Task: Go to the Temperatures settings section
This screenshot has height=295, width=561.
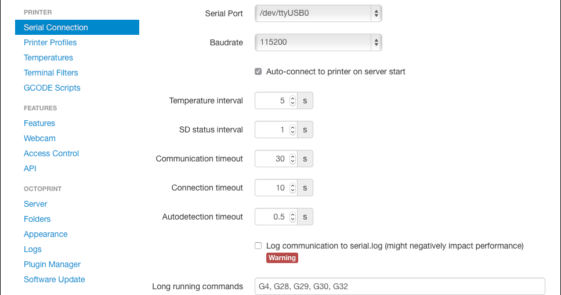Action: pyautogui.click(x=48, y=57)
